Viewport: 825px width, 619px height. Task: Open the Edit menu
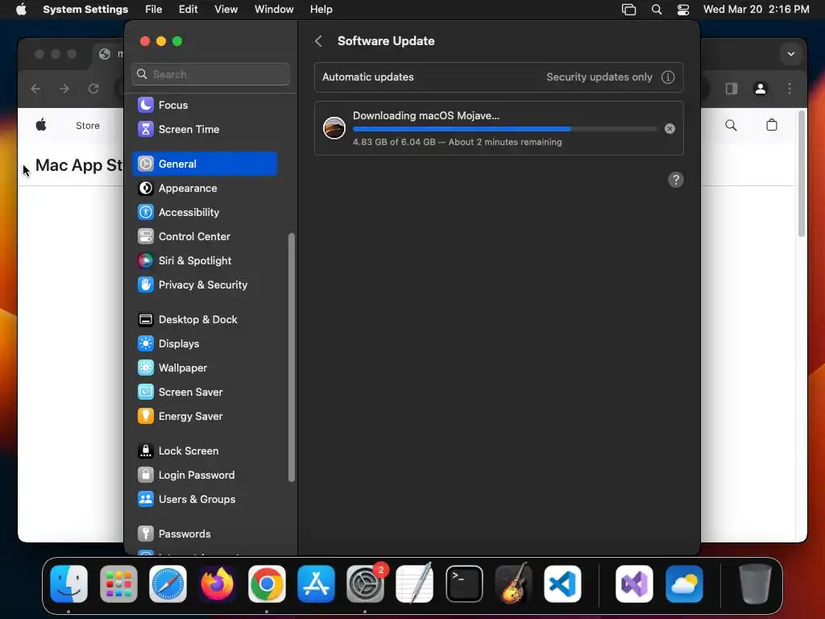click(188, 10)
